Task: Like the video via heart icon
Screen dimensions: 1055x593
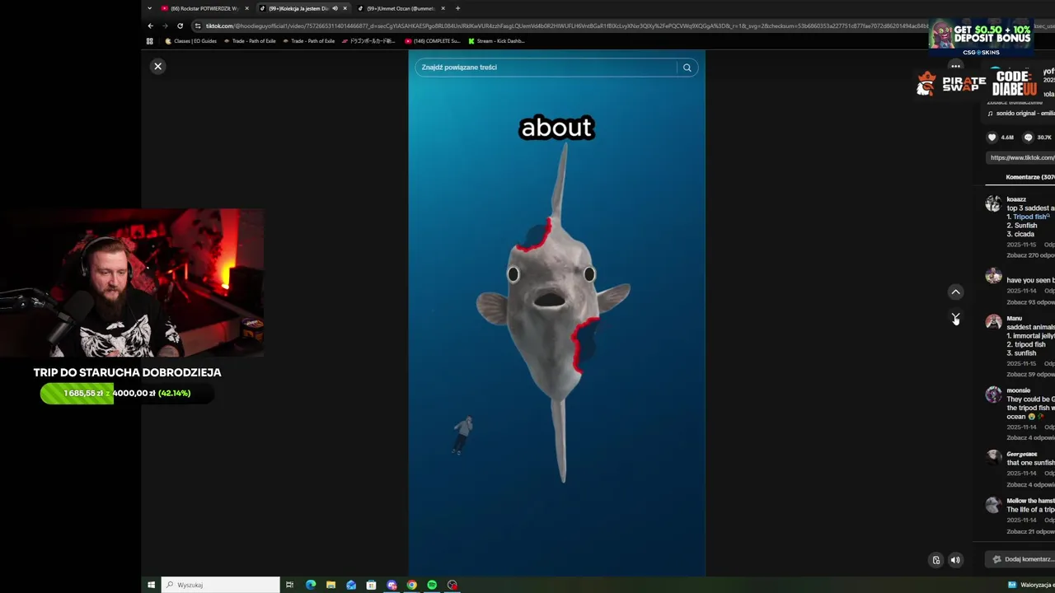Action: [992, 138]
